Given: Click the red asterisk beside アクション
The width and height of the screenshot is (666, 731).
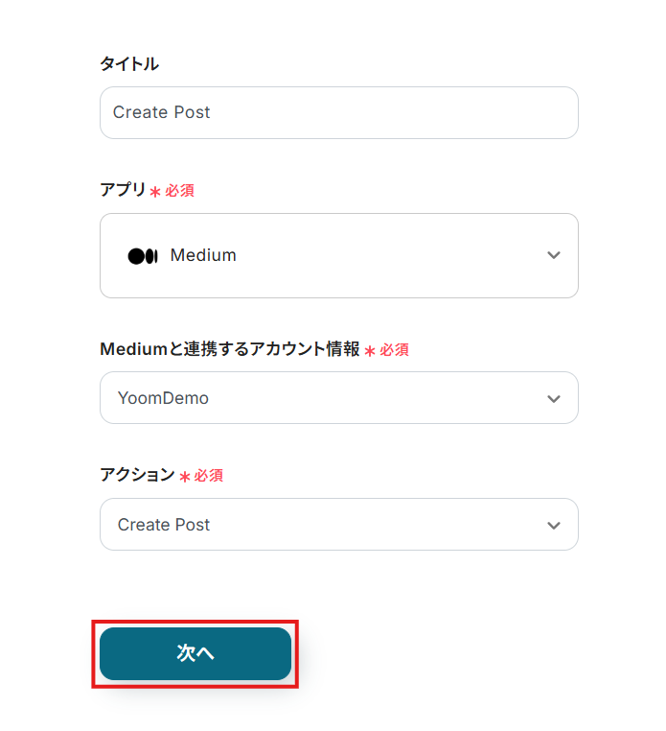Looking at the screenshot, I should click(185, 477).
